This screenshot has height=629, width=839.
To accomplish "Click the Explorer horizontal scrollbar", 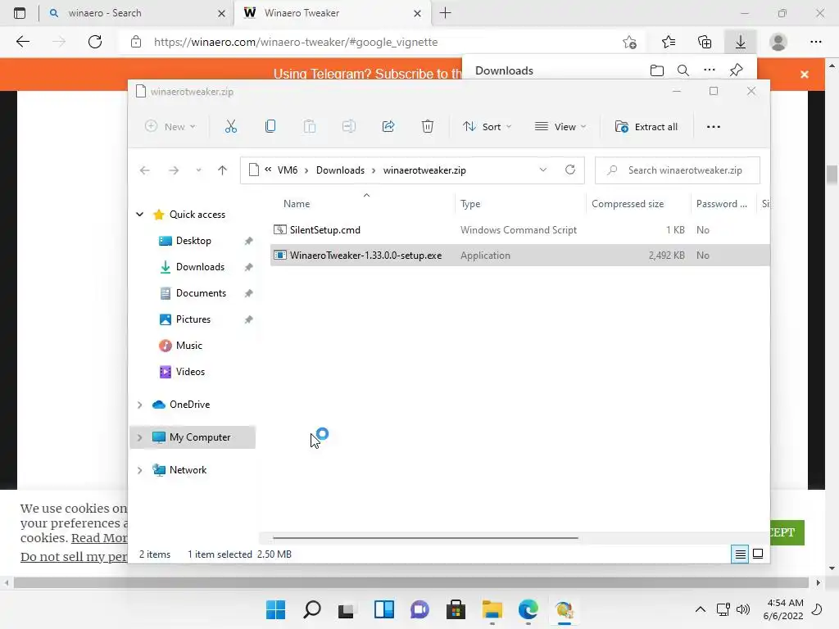I will pyautogui.click(x=425, y=537).
